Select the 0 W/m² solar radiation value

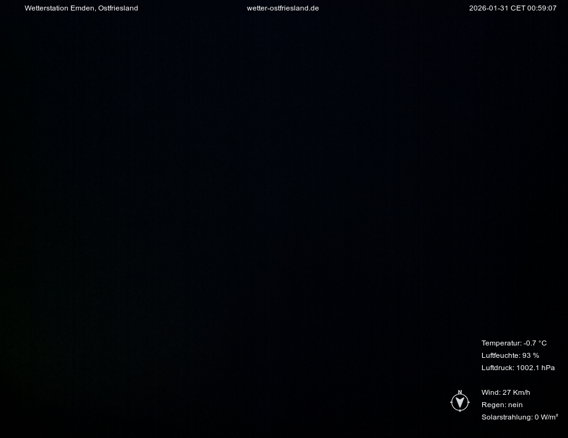pyautogui.click(x=546, y=417)
